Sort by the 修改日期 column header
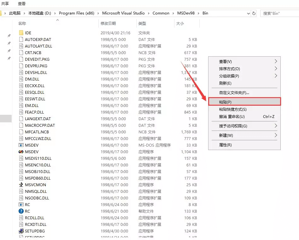The image size is (299, 240). click(108, 23)
